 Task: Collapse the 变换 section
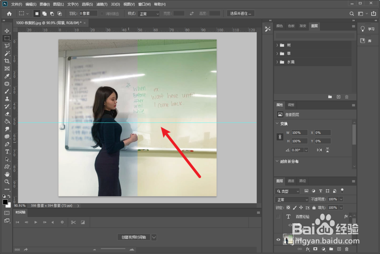[277, 123]
